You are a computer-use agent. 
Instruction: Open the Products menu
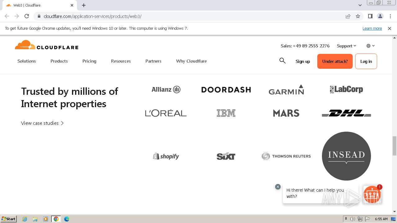click(x=59, y=61)
